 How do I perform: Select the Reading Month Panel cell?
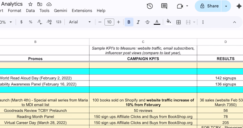click(x=45, y=117)
